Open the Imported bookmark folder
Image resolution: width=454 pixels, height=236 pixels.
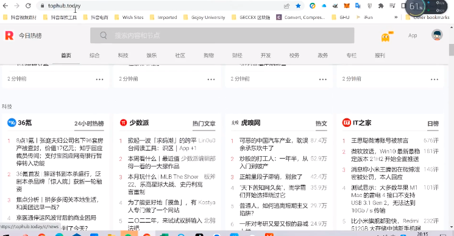[x=163, y=17]
